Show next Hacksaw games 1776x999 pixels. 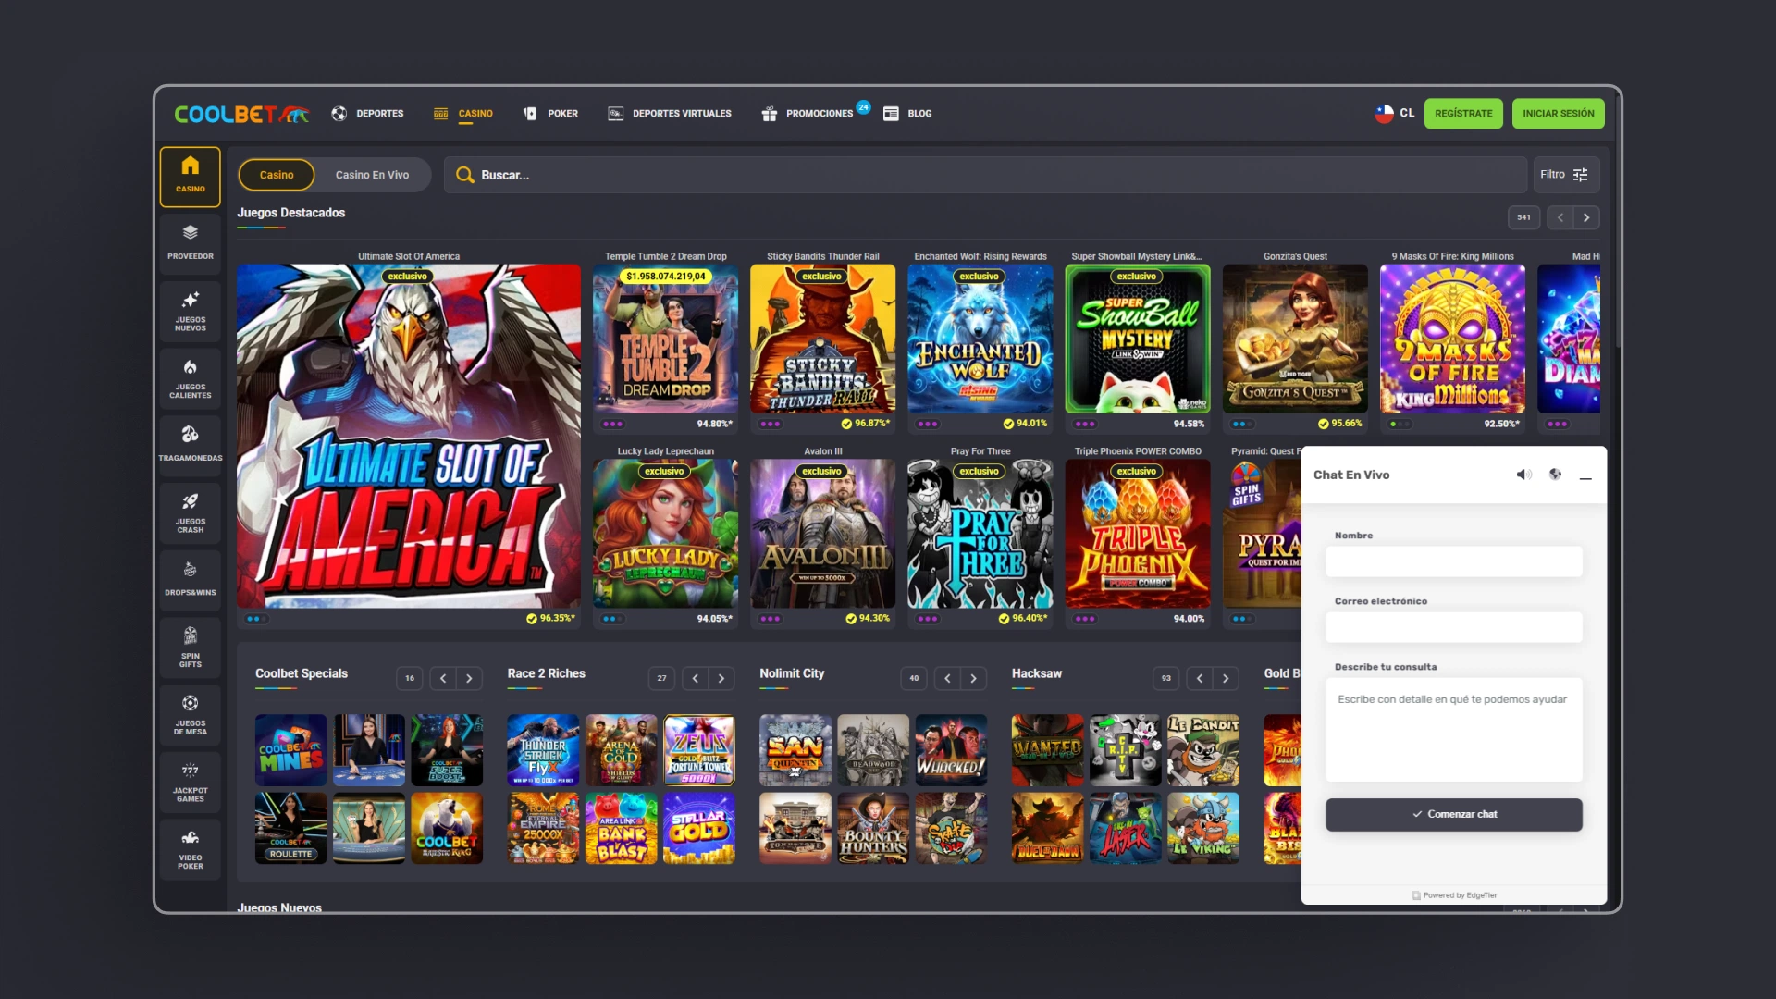(x=1226, y=679)
